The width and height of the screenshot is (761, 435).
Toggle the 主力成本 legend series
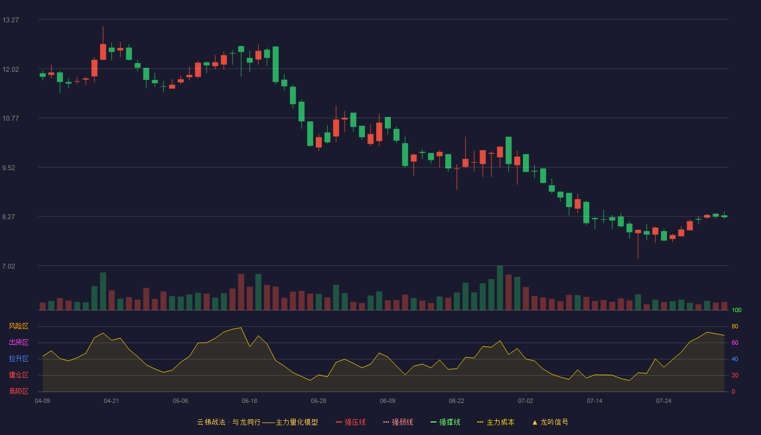[x=496, y=422]
